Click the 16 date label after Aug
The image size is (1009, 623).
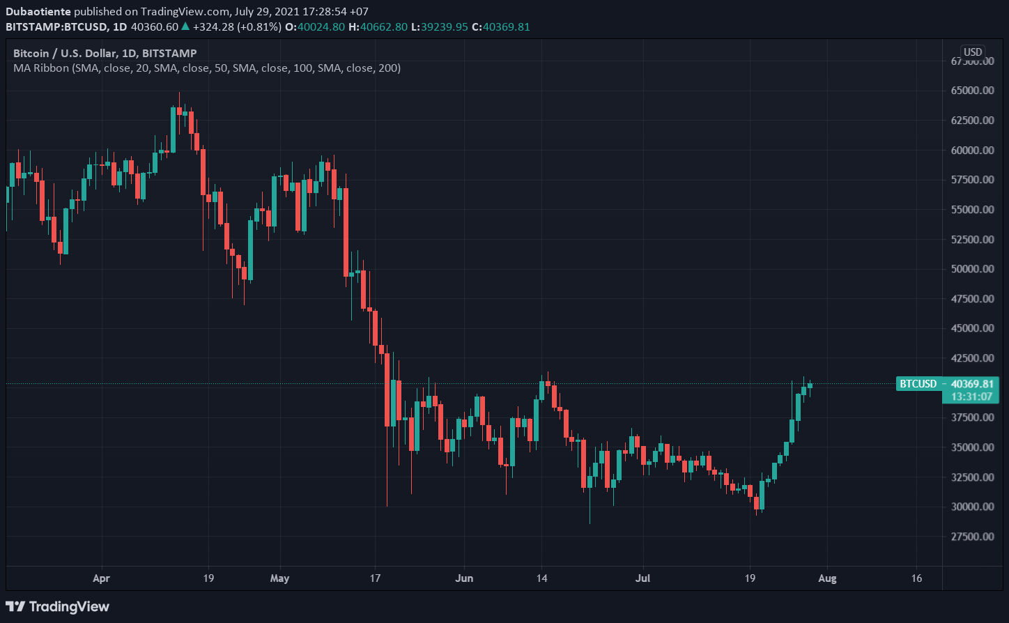tap(916, 578)
